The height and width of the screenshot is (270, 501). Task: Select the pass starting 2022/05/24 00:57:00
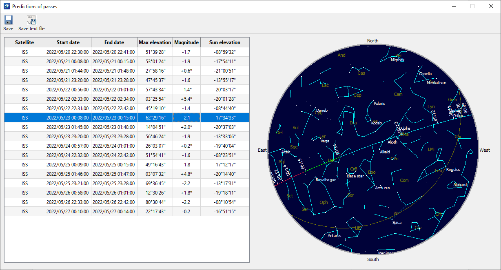(126, 146)
